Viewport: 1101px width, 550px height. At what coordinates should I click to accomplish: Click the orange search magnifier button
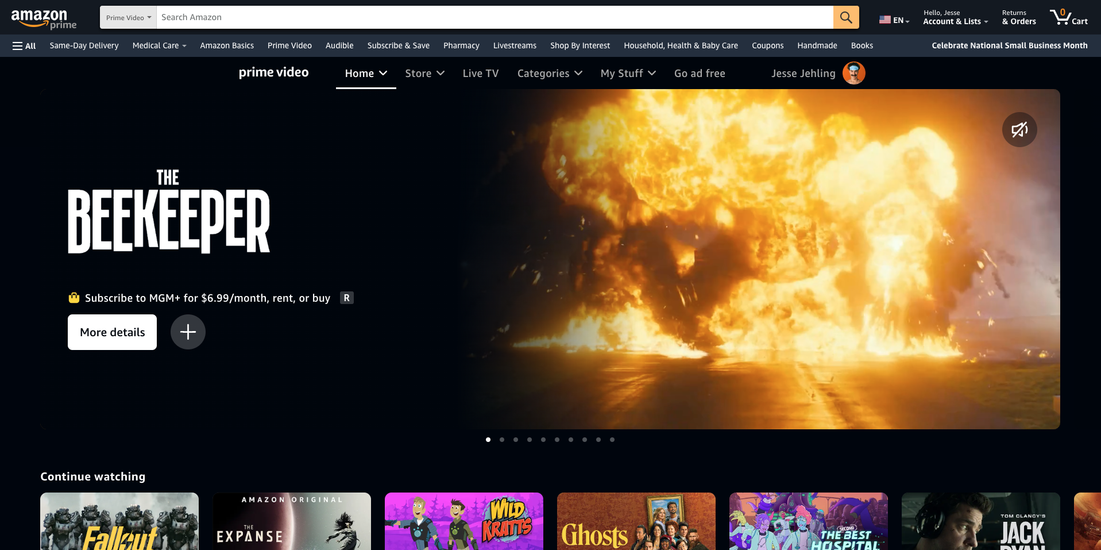click(846, 17)
